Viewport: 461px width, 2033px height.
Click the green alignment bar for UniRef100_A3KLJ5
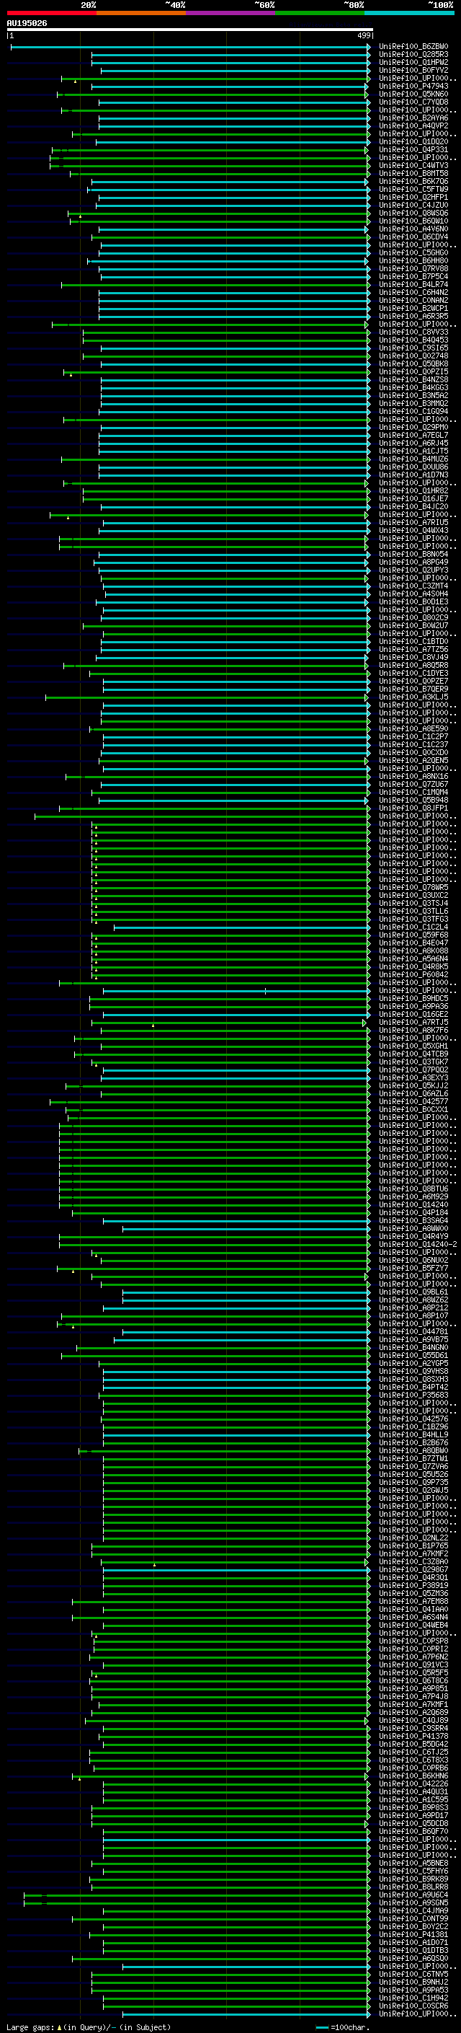click(207, 697)
